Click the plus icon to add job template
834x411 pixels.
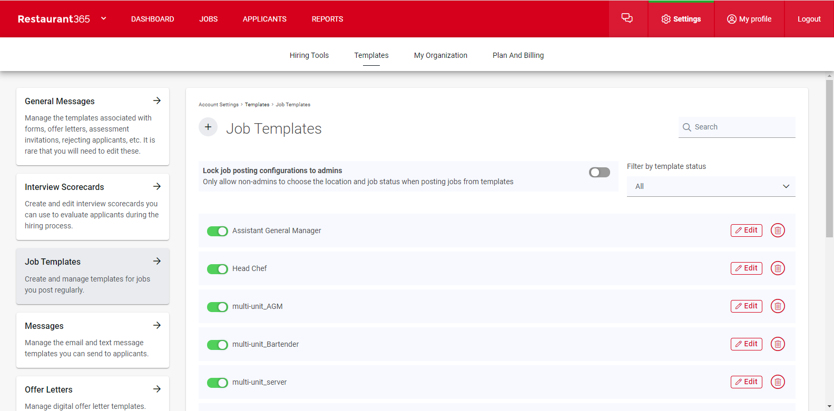[x=208, y=127]
